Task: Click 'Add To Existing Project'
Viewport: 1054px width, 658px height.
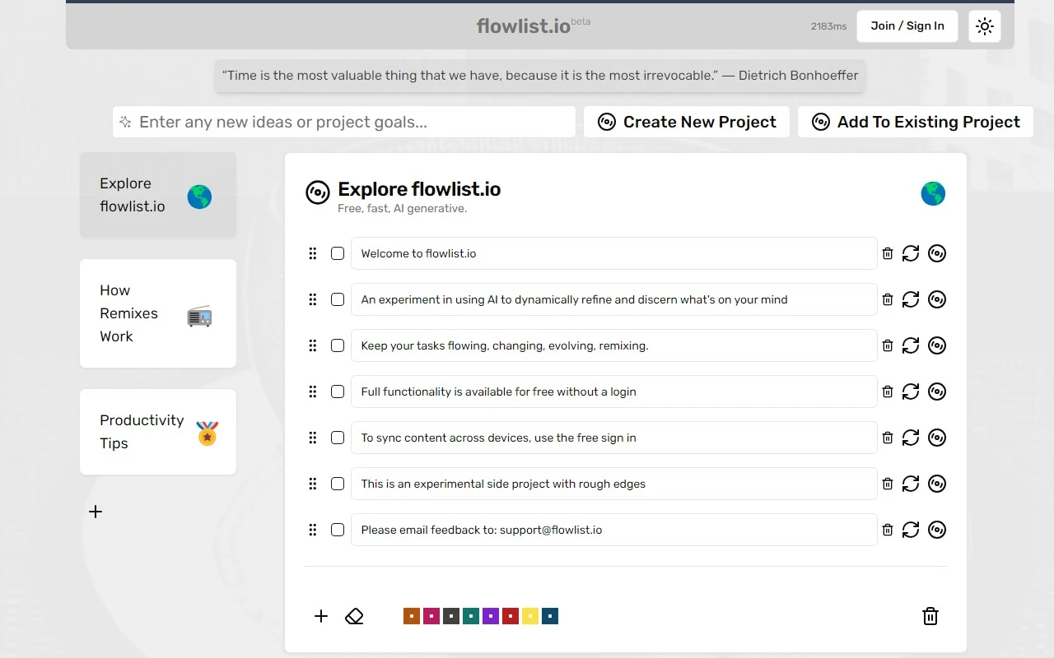Action: coord(916,122)
